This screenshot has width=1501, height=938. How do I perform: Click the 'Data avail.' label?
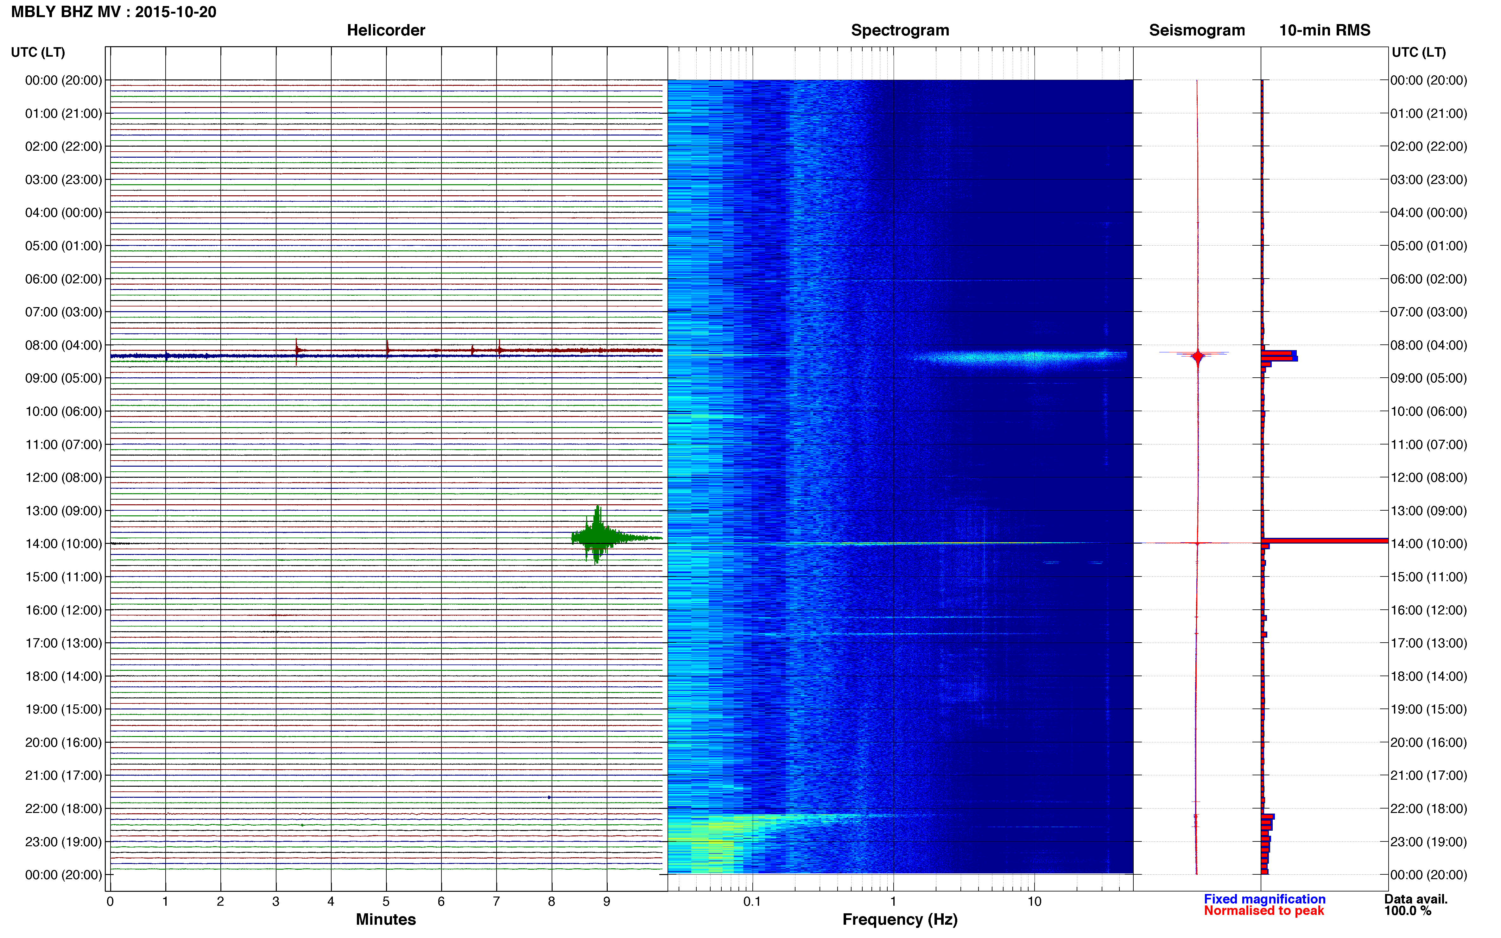[1416, 899]
